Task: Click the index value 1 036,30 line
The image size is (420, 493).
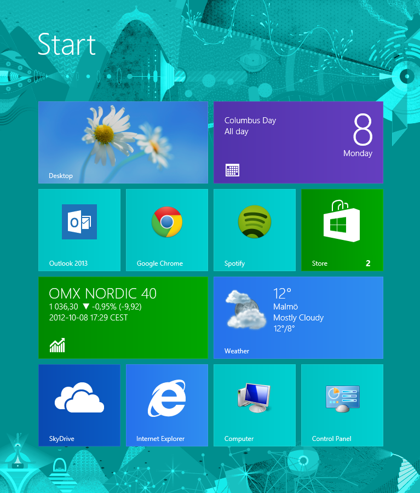Action: coord(95,307)
